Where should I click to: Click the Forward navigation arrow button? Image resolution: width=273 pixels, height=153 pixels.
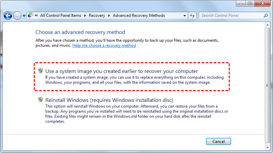[x=18, y=15]
